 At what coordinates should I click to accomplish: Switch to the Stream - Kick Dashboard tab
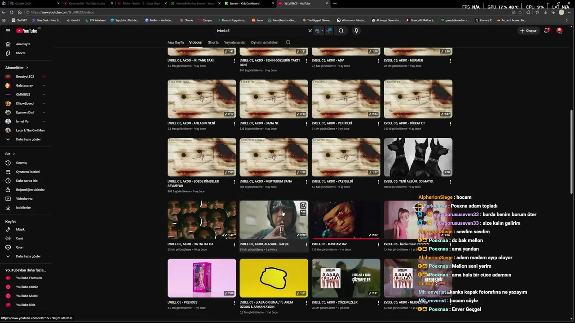pos(248,3)
